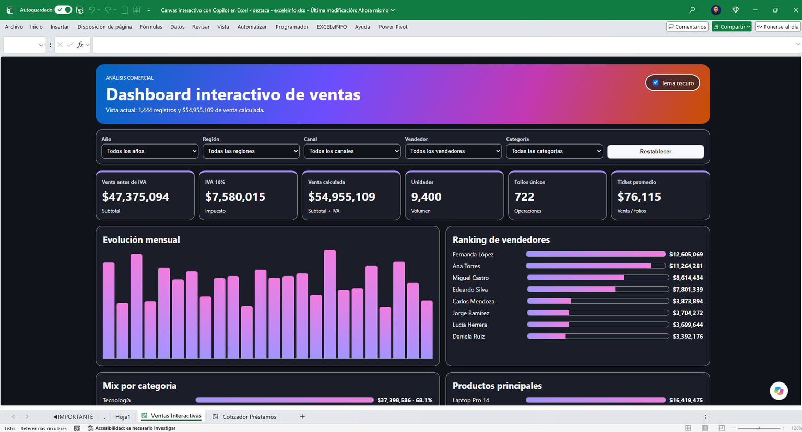Click the Fernanda López ranking bar
The image size is (802, 432).
596,254
